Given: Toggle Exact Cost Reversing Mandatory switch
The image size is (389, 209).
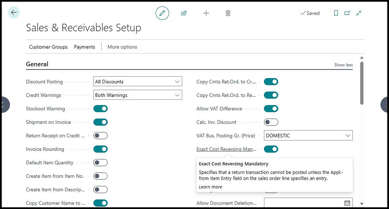Looking at the screenshot, I should pyautogui.click(x=271, y=149).
